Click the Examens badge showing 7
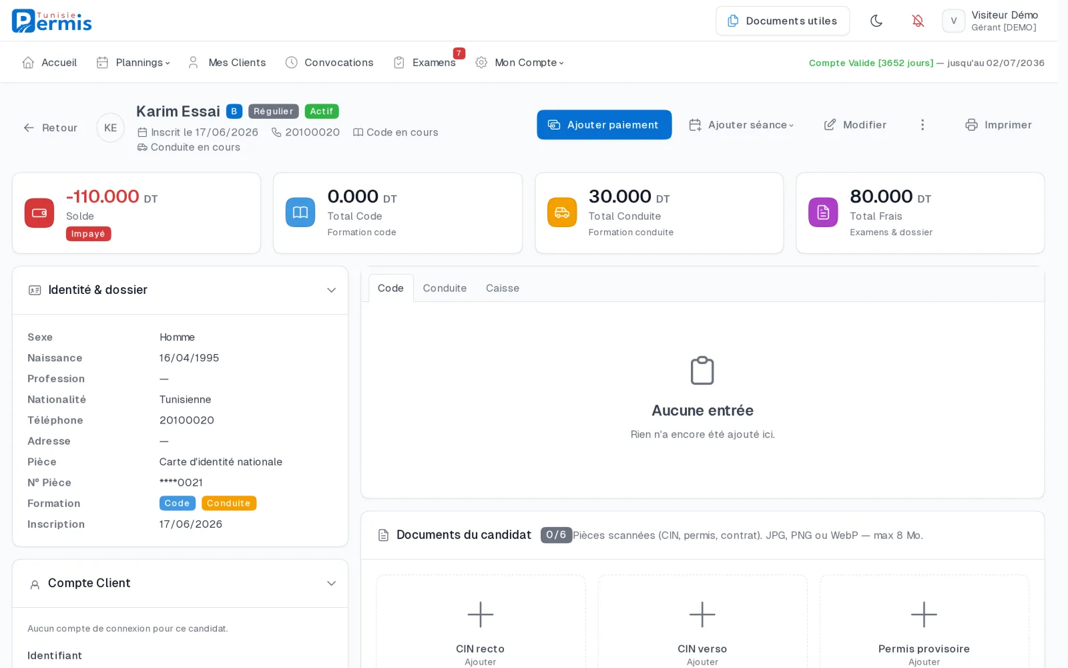 (x=459, y=53)
